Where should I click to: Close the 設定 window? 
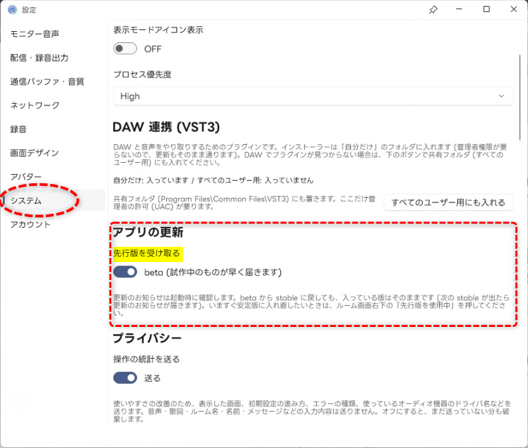click(513, 9)
